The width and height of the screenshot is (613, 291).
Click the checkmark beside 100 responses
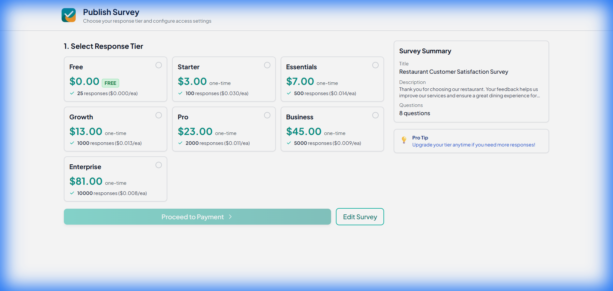[180, 93]
